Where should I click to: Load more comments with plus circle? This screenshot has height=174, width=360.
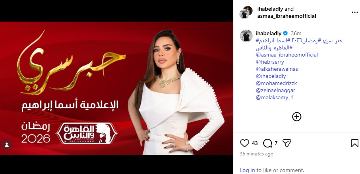pos(297,117)
